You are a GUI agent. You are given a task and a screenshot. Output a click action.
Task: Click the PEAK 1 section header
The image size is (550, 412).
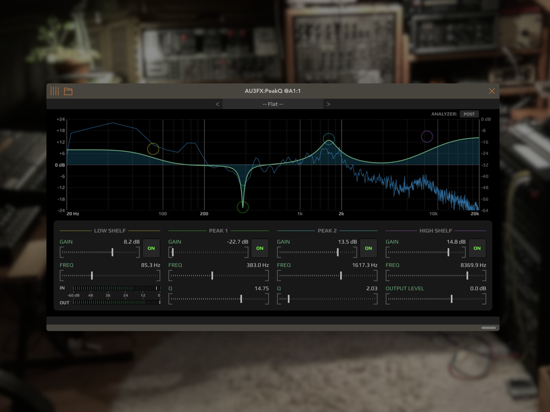pyautogui.click(x=218, y=231)
